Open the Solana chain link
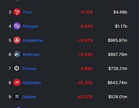This screenshot has width=139, height=108. (x=29, y=97)
